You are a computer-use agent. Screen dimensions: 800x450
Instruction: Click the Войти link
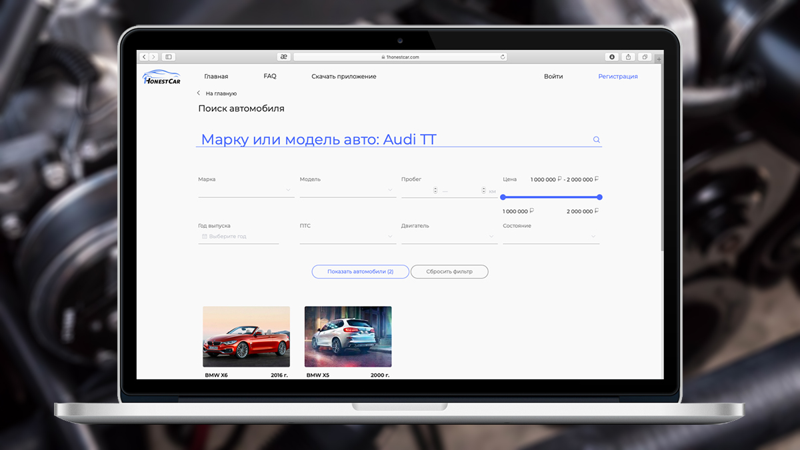click(x=553, y=77)
